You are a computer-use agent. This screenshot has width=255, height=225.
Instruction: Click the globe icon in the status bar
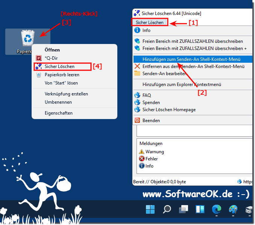coord(239,181)
